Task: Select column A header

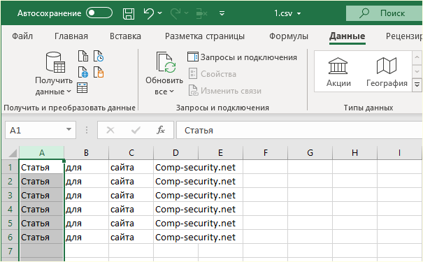Action: click(x=41, y=153)
